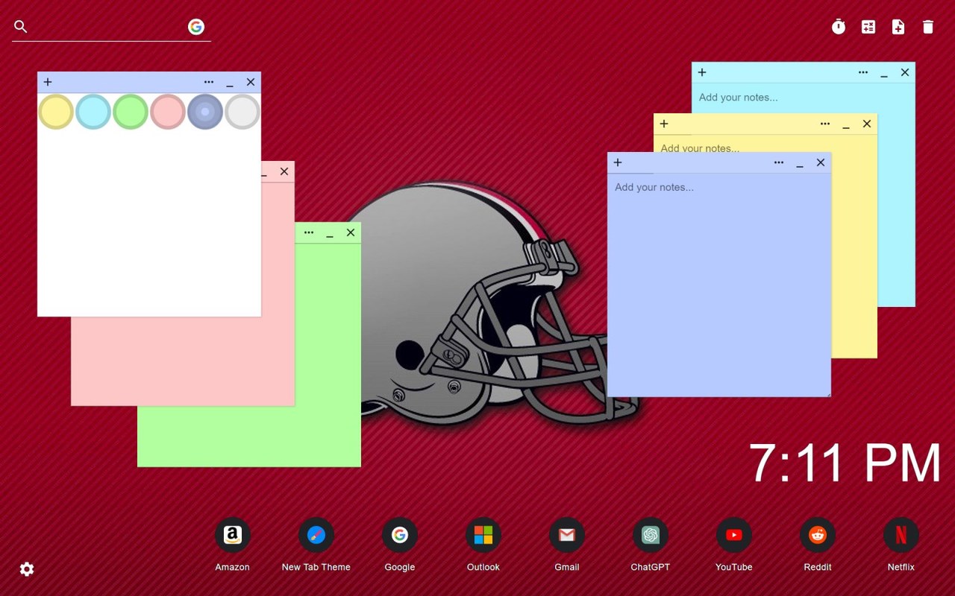The width and height of the screenshot is (955, 596).
Task: Choose the pink color swatch
Action: tap(168, 112)
